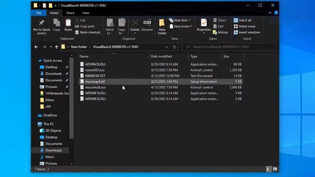The width and height of the screenshot is (315, 177).
Task: Expand Properties options arrow
Action: tap(204, 33)
